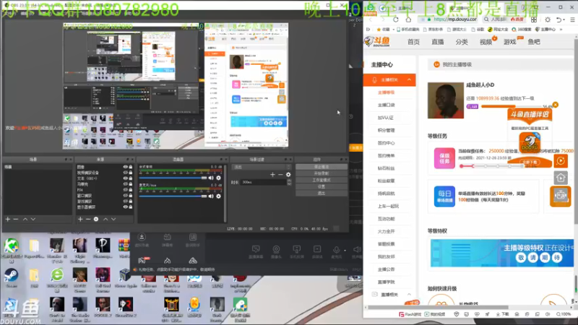Add a new source in sources panel
Image resolution: width=578 pixels, height=325 pixels.
click(80, 219)
